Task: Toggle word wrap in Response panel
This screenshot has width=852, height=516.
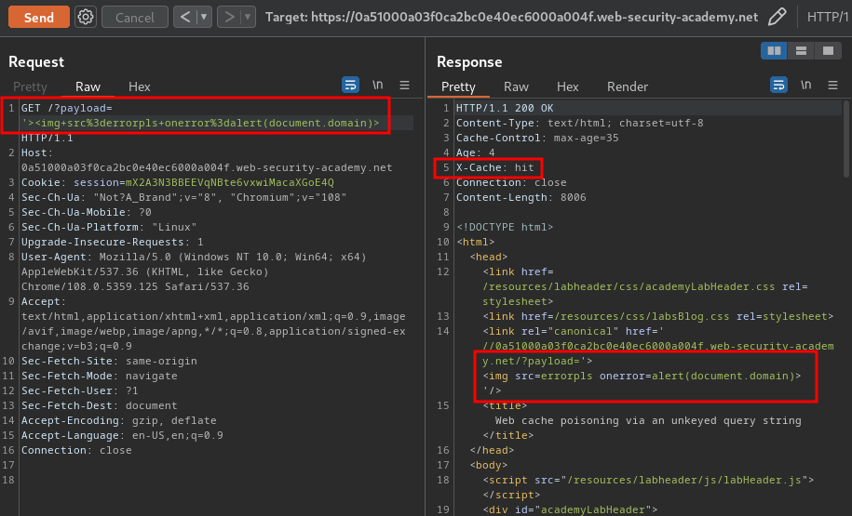Action: pos(778,86)
